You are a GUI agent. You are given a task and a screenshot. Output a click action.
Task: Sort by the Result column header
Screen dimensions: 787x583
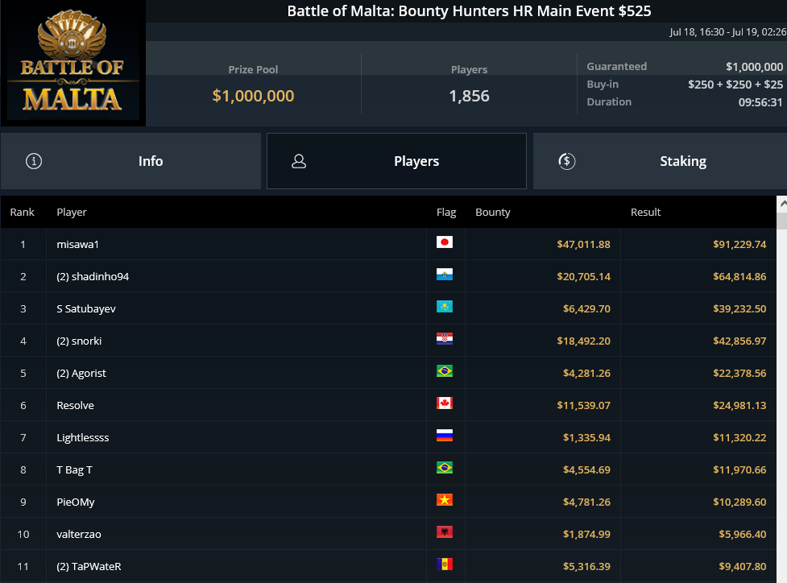pos(645,213)
